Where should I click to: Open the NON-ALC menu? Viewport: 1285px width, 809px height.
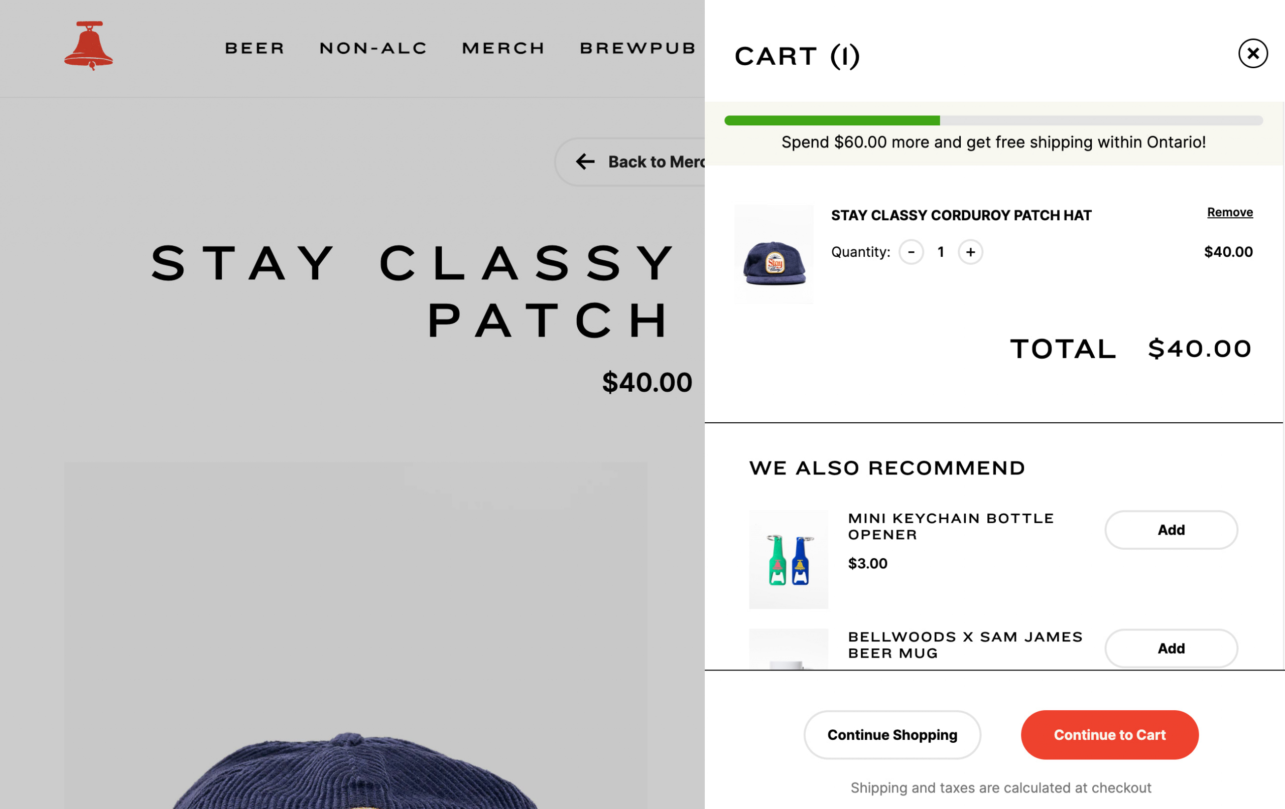[x=373, y=49]
